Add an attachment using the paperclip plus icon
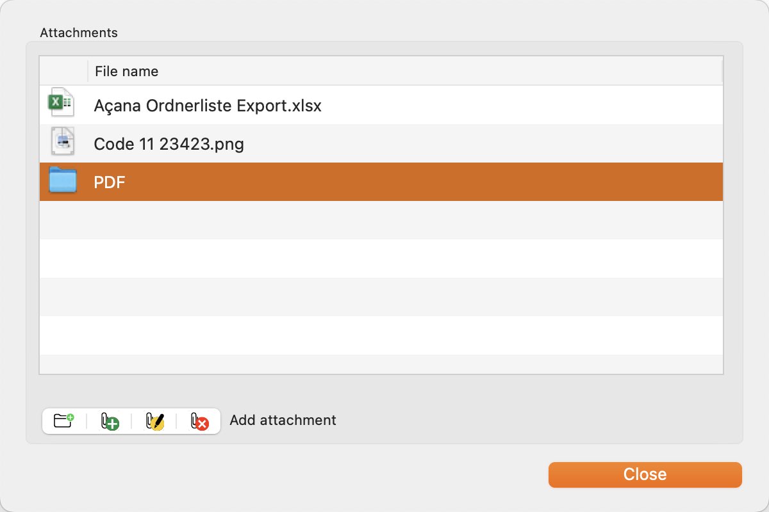This screenshot has height=512, width=769. click(110, 421)
